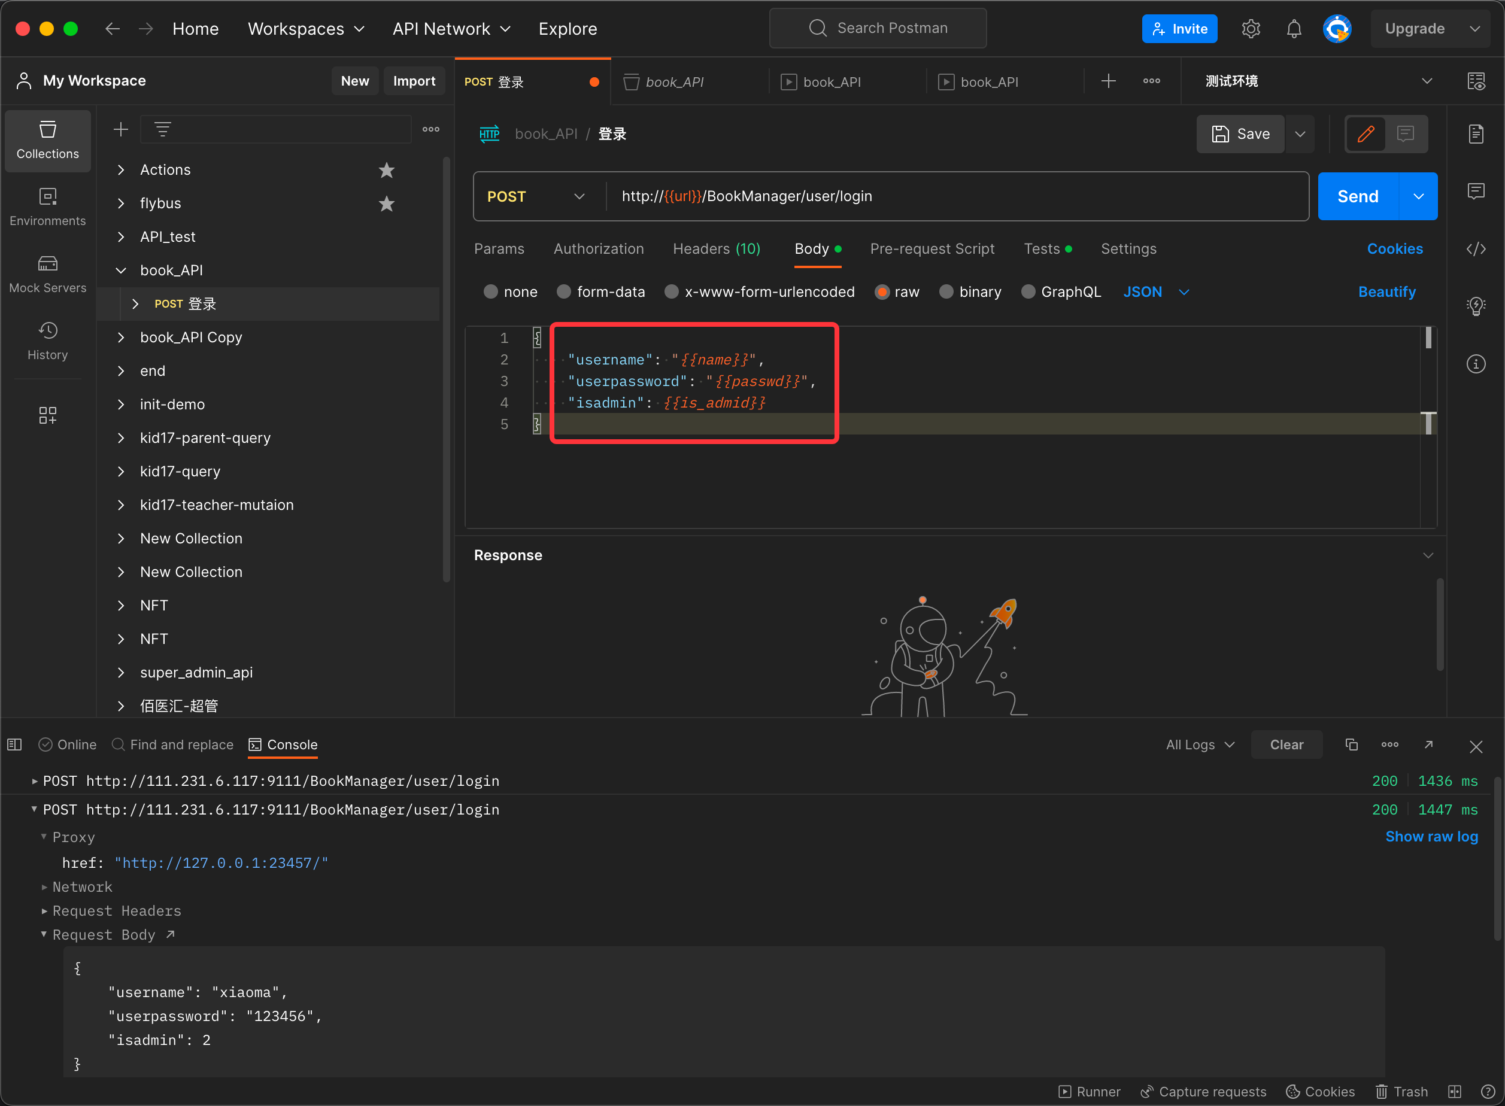
Task: Open the code snippet panel icon
Action: coord(1476,249)
